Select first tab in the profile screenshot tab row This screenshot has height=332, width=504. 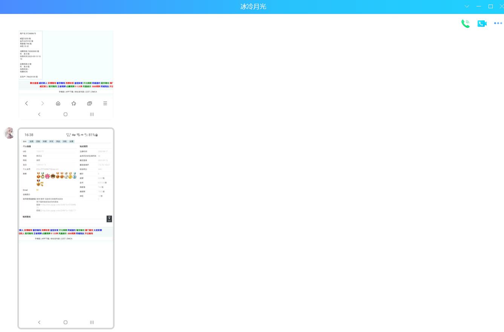click(x=25, y=141)
